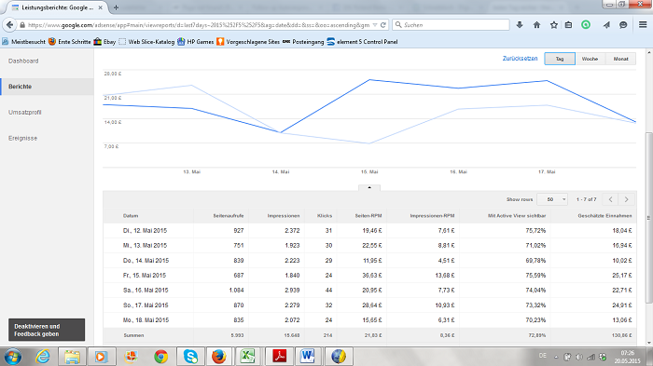Click the Zurücksetzen link
Screen dimensions: 653x366
520,59
